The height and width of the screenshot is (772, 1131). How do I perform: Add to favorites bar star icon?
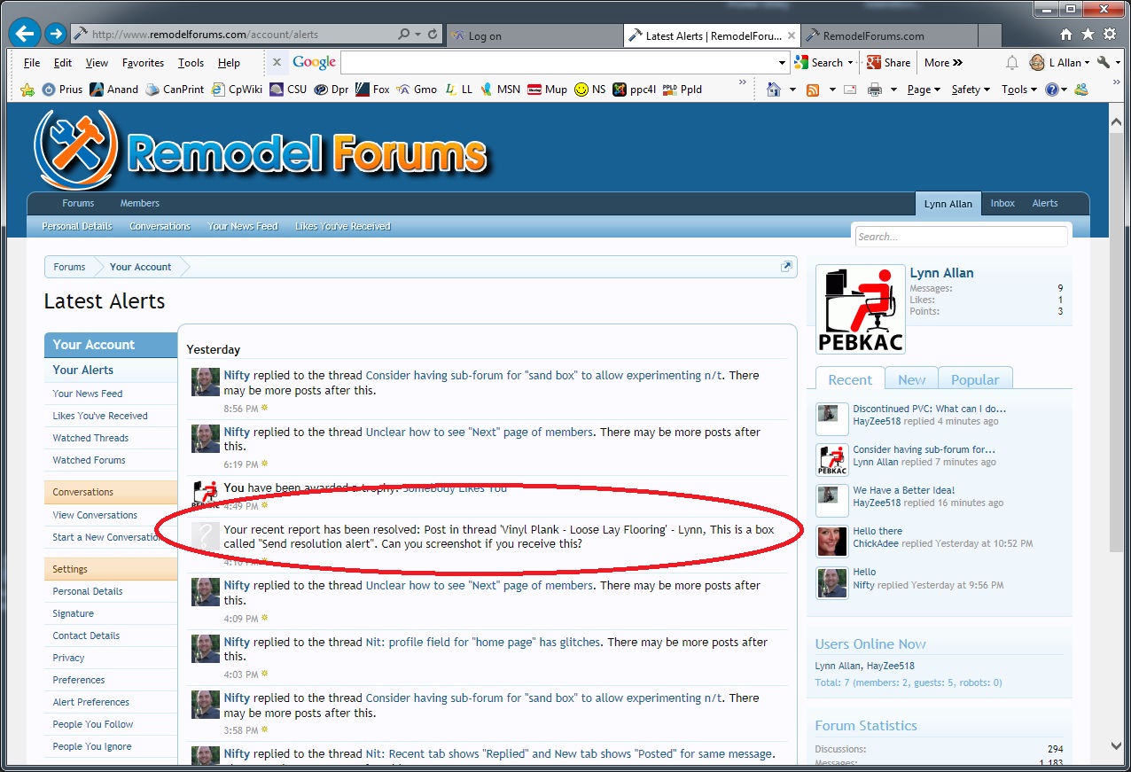click(x=27, y=90)
